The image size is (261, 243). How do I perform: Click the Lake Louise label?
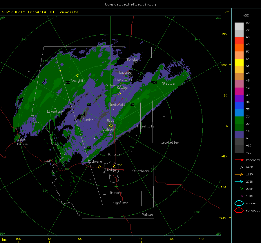tap(22, 142)
